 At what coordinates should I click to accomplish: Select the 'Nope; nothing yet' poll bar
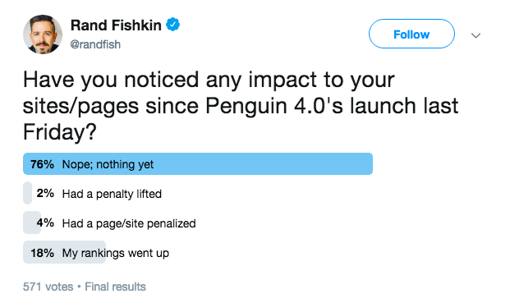pos(198,164)
